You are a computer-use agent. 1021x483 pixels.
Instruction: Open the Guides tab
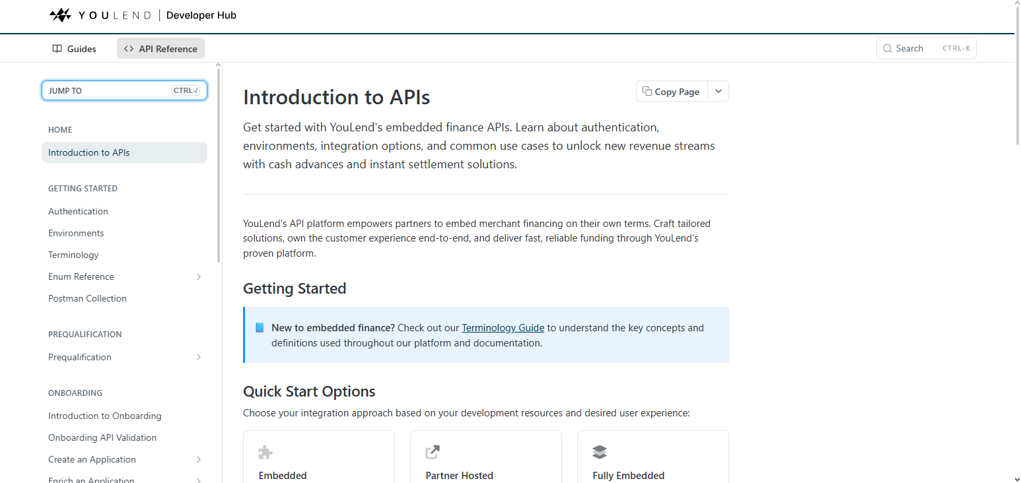74,49
